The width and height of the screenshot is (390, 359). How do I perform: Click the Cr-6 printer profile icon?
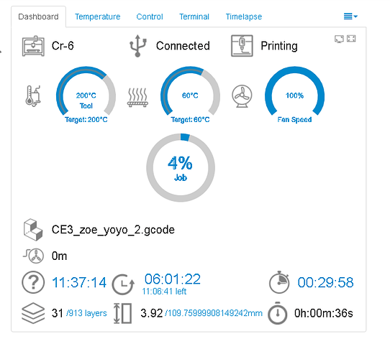tap(33, 46)
